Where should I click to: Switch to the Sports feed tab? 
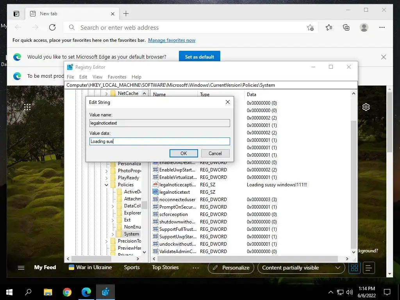click(x=132, y=267)
